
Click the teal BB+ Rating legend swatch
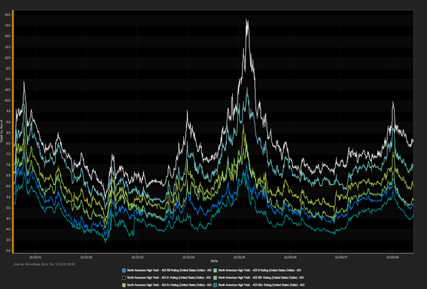(x=215, y=285)
